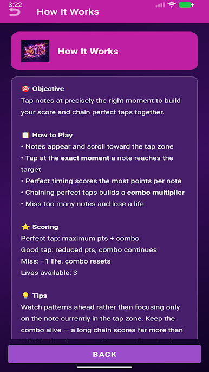This screenshot has width=209, height=372.
Task: Tap the bold exact moment text
Action: tap(85, 158)
